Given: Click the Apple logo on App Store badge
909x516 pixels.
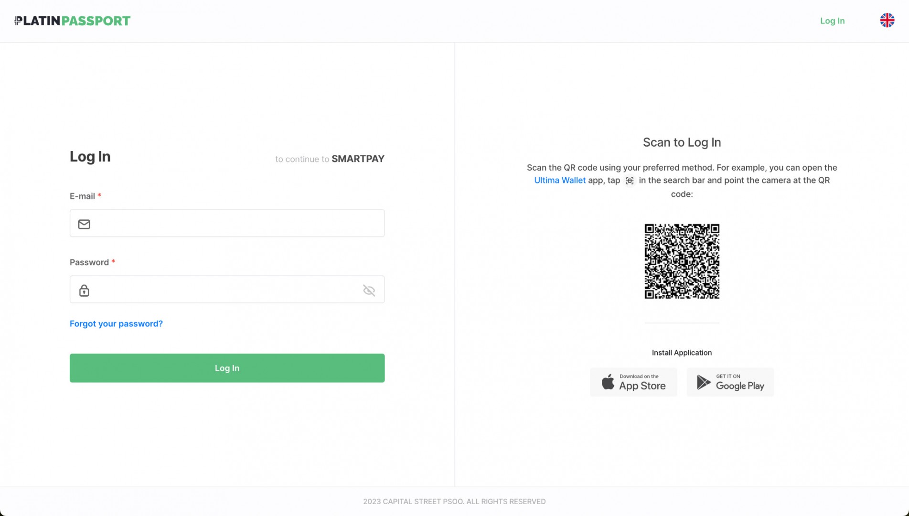Looking at the screenshot, I should point(608,382).
